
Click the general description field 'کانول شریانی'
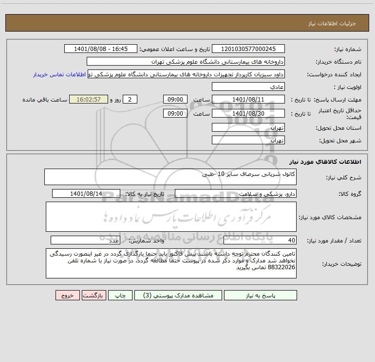[x=170, y=177]
